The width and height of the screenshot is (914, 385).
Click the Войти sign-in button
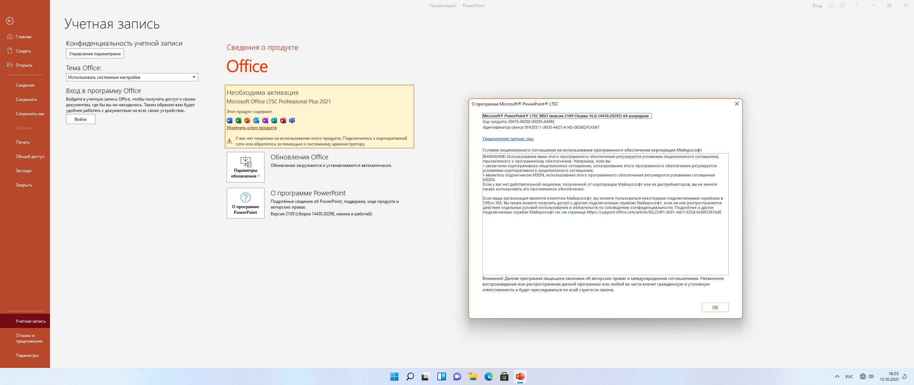pos(81,119)
